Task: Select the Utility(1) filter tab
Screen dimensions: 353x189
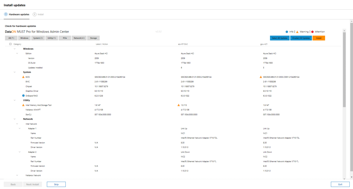Action: [x=52, y=38]
